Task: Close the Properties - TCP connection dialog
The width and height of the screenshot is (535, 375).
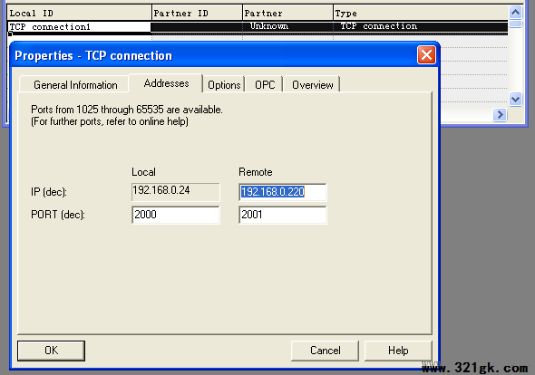Action: coord(426,55)
